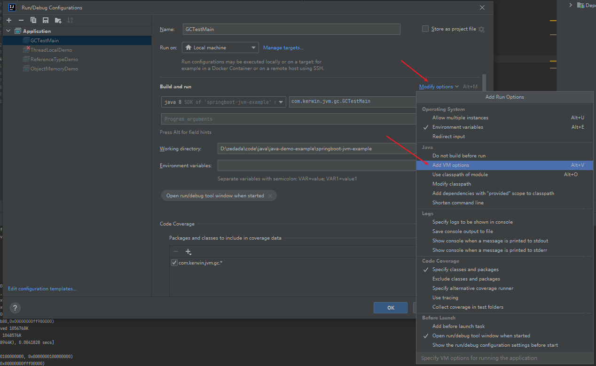Image resolution: width=596 pixels, height=366 pixels.
Task: Click the add package icon in coverage list
Action: (x=188, y=252)
